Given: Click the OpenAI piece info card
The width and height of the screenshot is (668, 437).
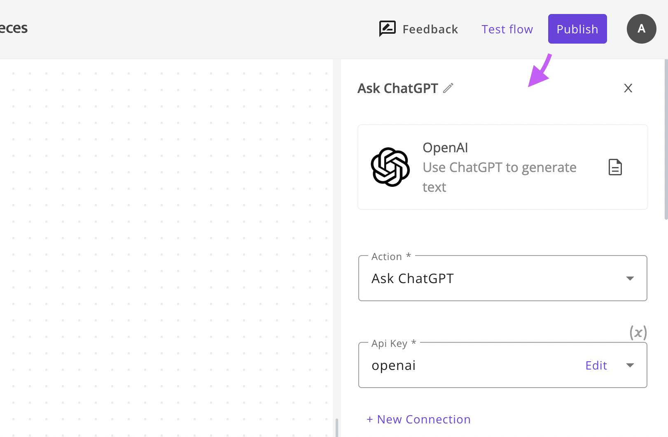Looking at the screenshot, I should [502, 167].
